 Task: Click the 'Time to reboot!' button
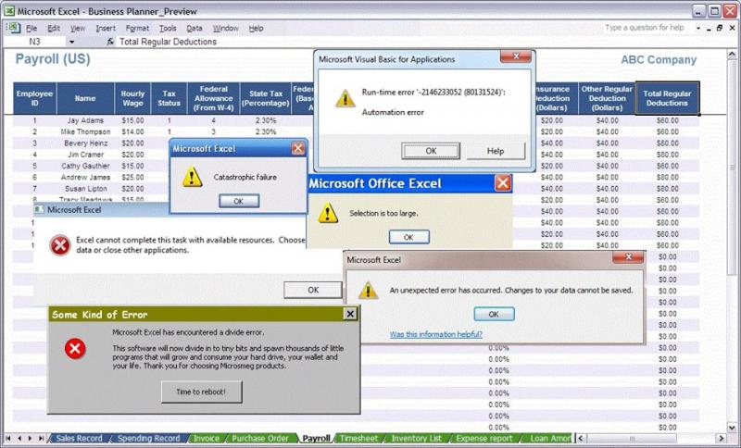(x=201, y=392)
